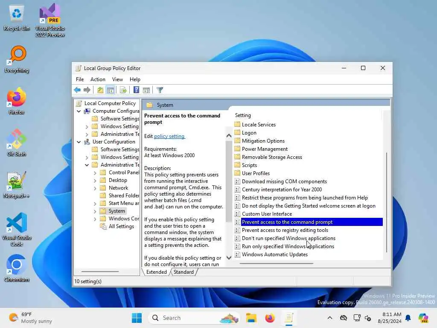
Task: Open Firefox from the taskbar
Action: click(x=270, y=318)
